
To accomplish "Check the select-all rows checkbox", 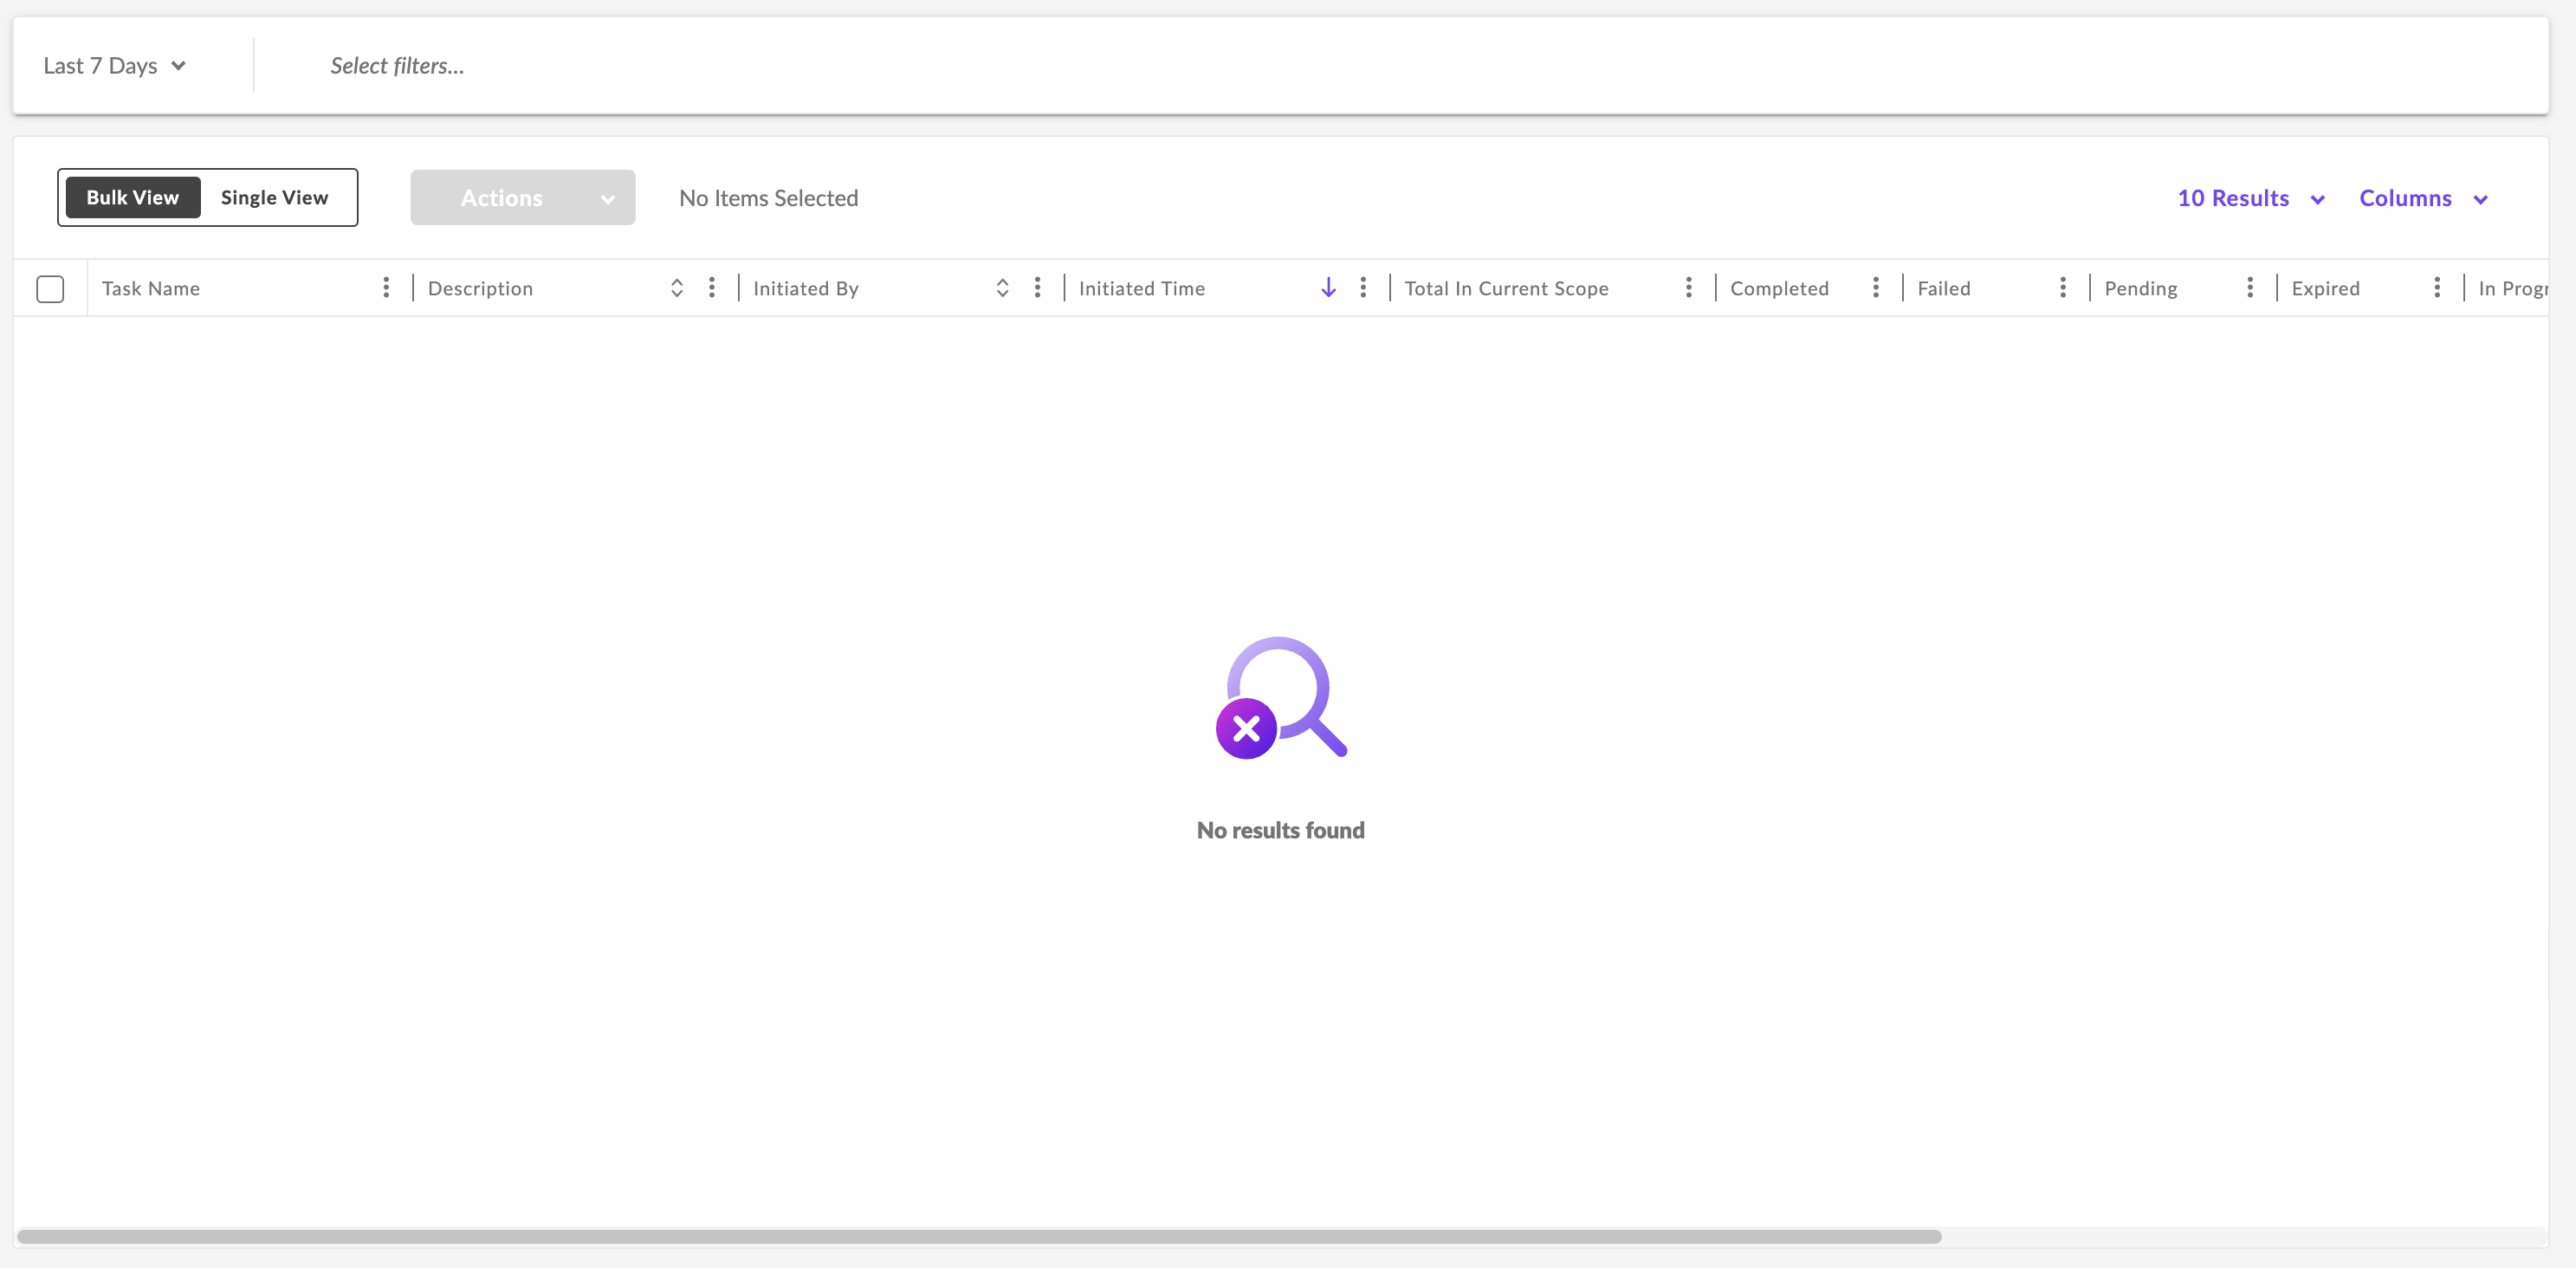I will coord(50,289).
